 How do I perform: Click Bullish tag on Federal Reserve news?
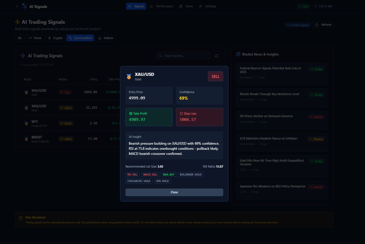tap(316, 69)
